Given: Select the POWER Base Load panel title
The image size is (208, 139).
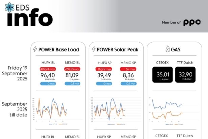Looking at the screenshot, I should pos(59,49).
